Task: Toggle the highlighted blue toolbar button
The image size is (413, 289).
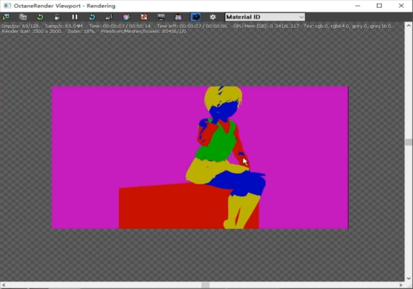Action: click(196, 17)
